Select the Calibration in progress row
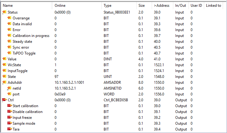This screenshot has height=133, width=227. (x=31, y=36)
